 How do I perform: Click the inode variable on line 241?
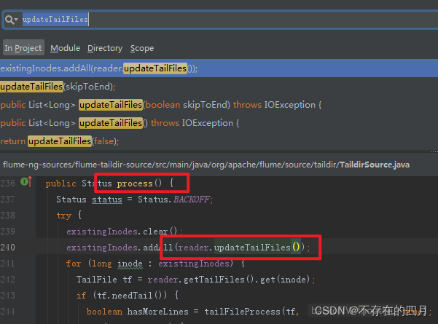pyautogui.click(x=130, y=264)
